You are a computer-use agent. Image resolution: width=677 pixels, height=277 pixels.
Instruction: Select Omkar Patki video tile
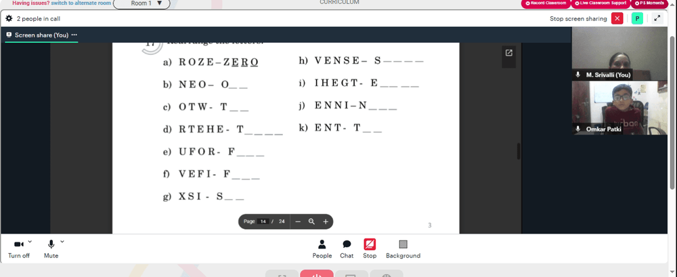click(619, 108)
